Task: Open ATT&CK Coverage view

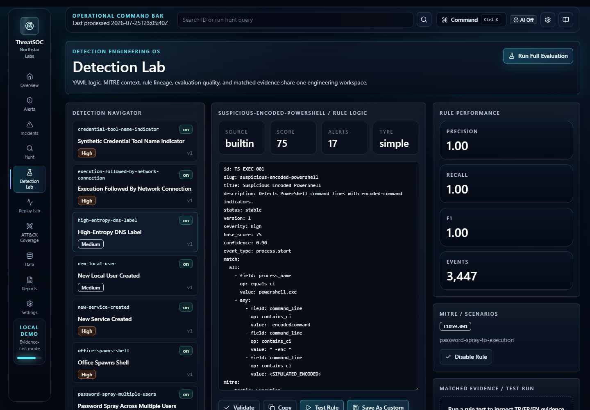Action: [x=29, y=232]
